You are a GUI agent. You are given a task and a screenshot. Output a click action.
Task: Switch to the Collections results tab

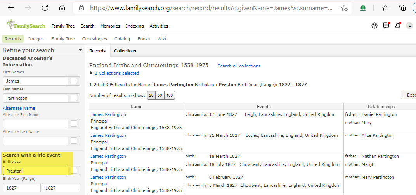[x=125, y=51]
